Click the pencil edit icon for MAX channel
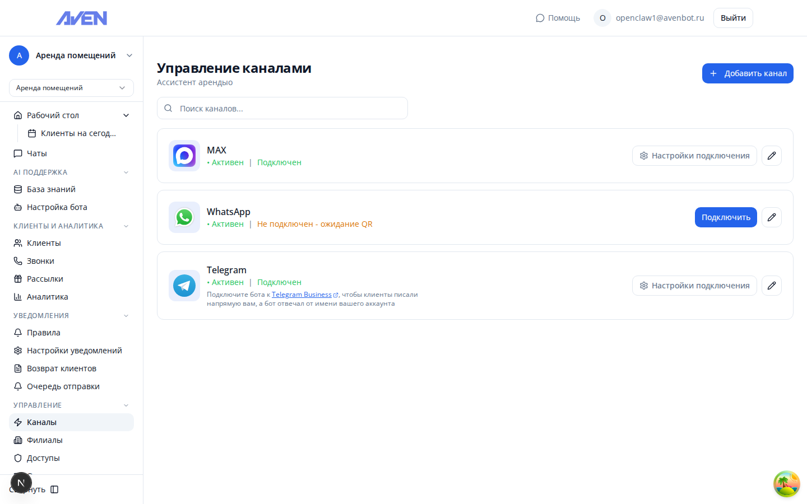 [x=771, y=156]
